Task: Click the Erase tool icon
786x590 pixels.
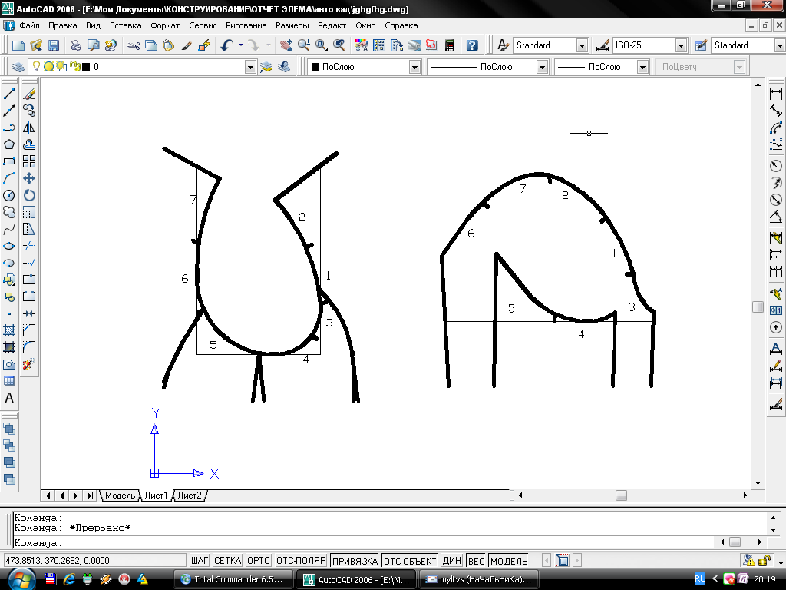Action: [29, 94]
